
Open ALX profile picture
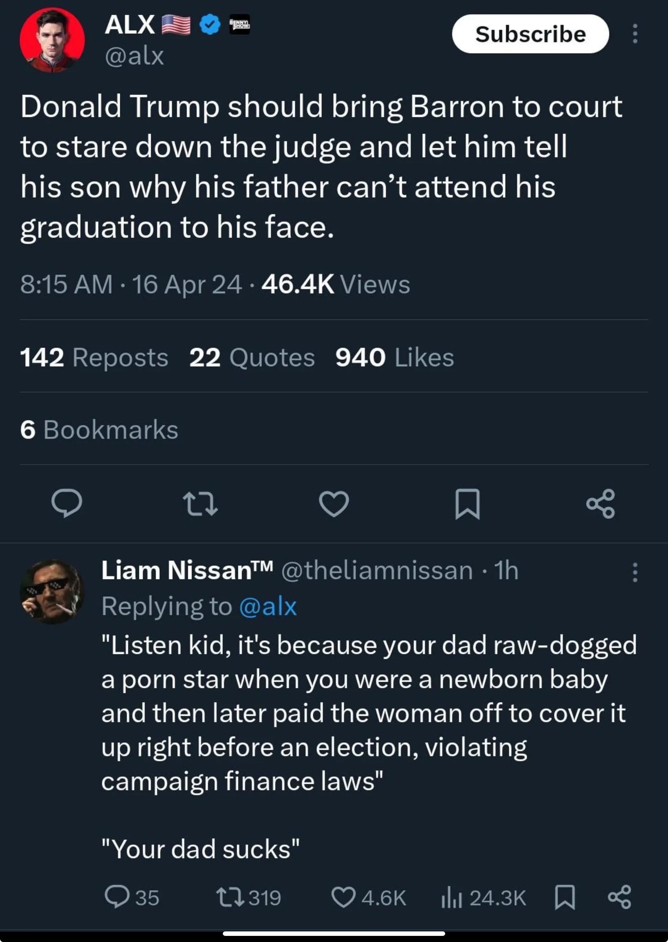52,40
